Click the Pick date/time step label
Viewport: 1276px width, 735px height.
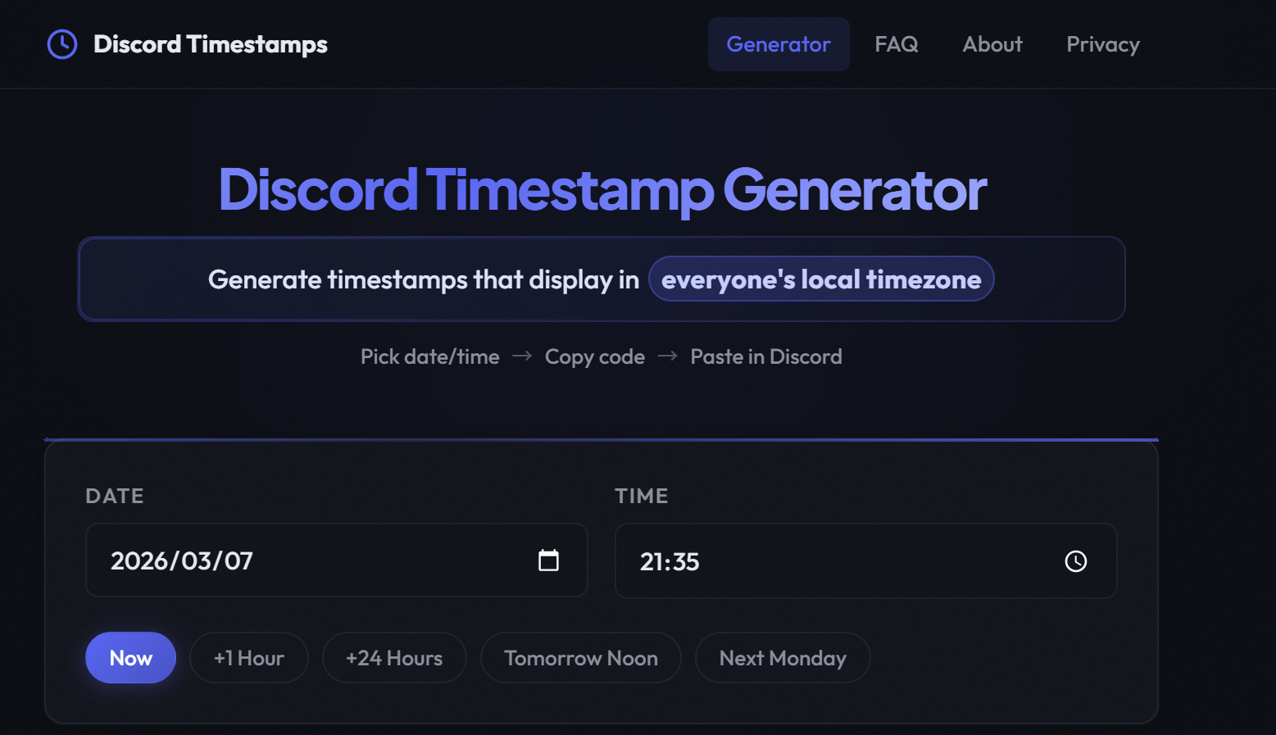pos(429,356)
